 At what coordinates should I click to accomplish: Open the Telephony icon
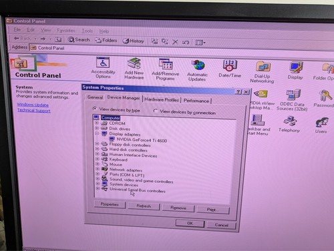coord(289,124)
